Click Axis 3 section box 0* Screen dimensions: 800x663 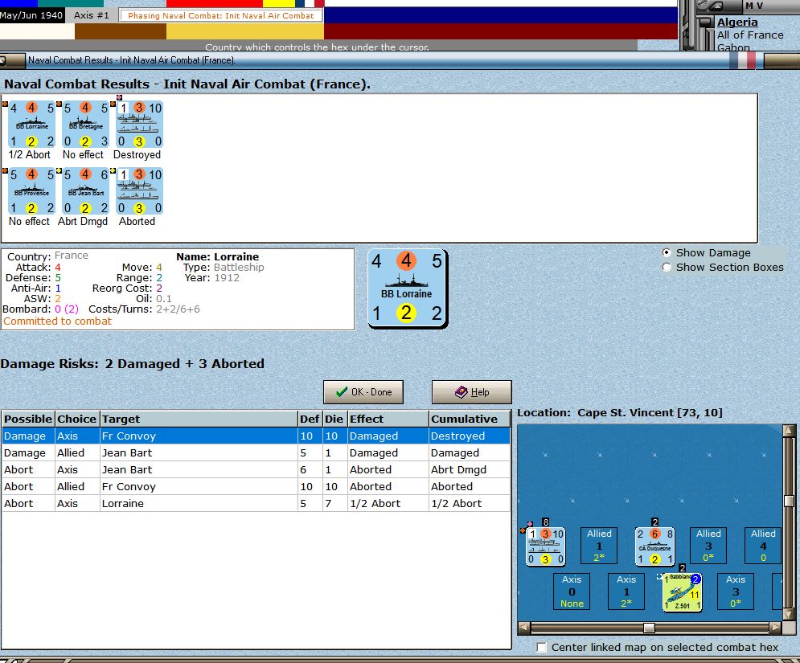click(736, 591)
